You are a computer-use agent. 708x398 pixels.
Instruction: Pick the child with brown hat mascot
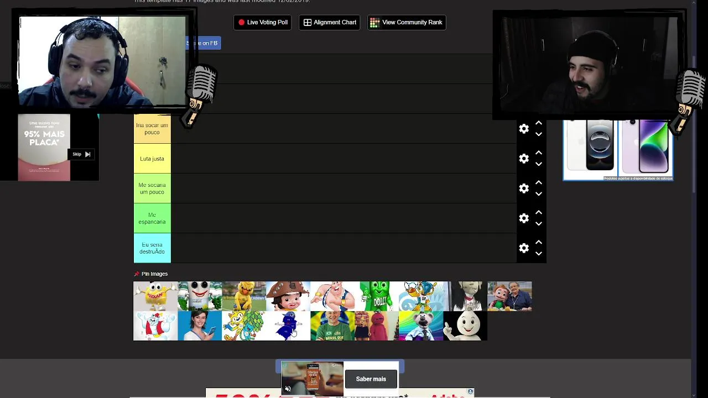click(288, 296)
